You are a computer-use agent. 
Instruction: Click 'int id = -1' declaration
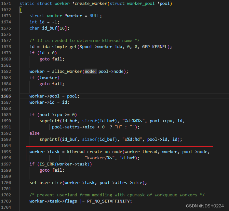tap(44, 22)
